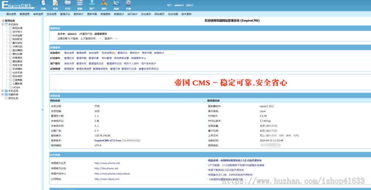The height and width of the screenshot is (190, 371).
Task: Expand the 攻略新闻 tree node
Action: (2, 95)
